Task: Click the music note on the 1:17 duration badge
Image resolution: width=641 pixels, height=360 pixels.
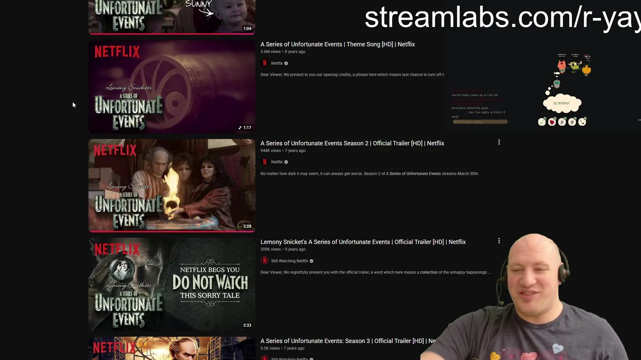Action: [240, 128]
